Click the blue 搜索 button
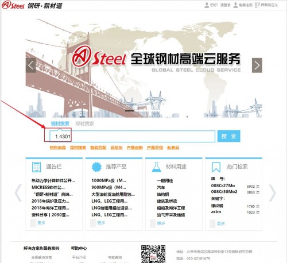 [228, 136]
